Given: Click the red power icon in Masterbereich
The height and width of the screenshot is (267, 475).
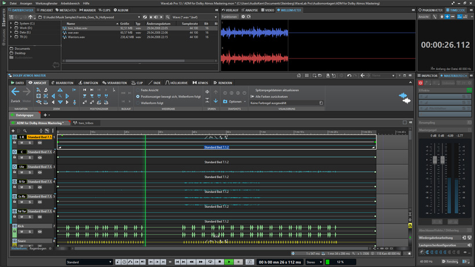Looking at the screenshot, I should coord(421,83).
